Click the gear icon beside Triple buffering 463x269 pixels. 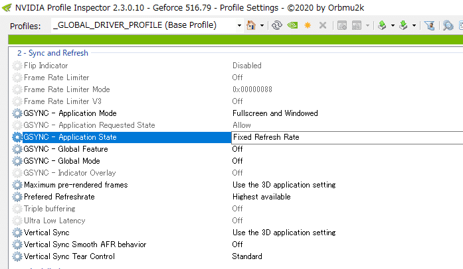tap(17, 209)
